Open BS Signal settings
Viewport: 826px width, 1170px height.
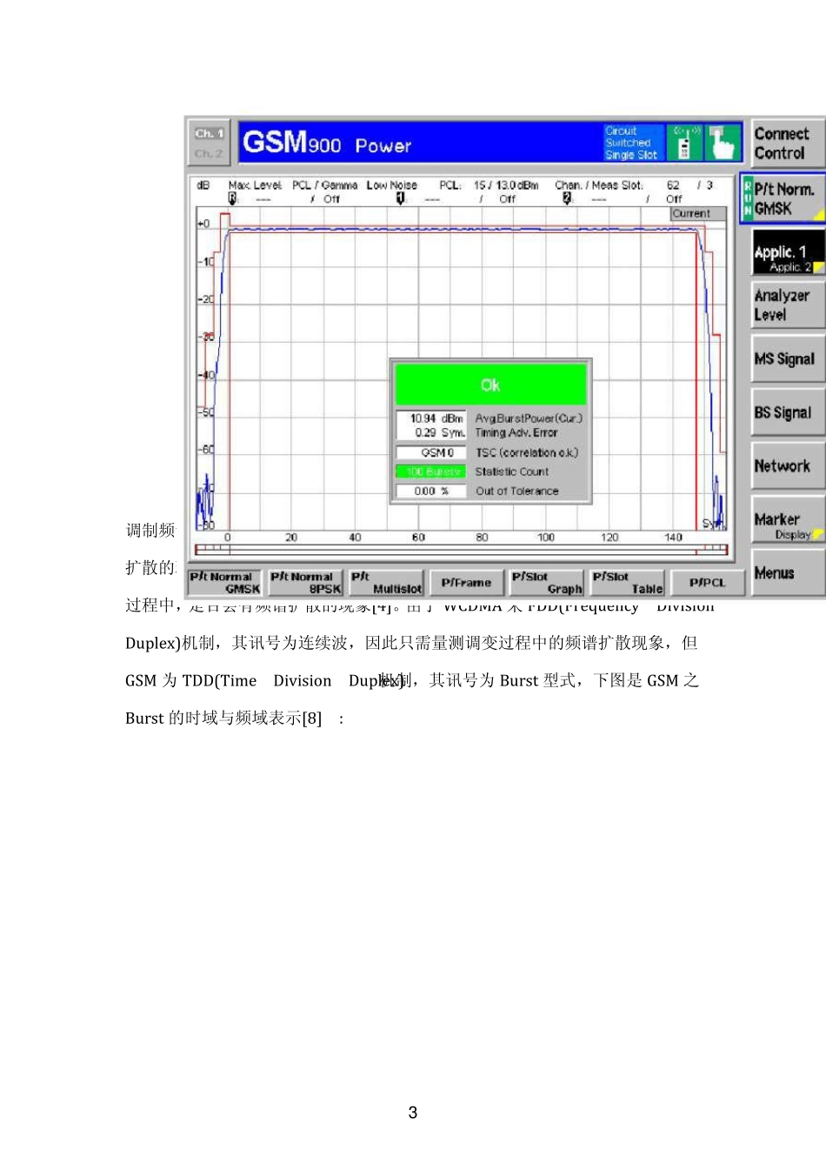click(787, 412)
